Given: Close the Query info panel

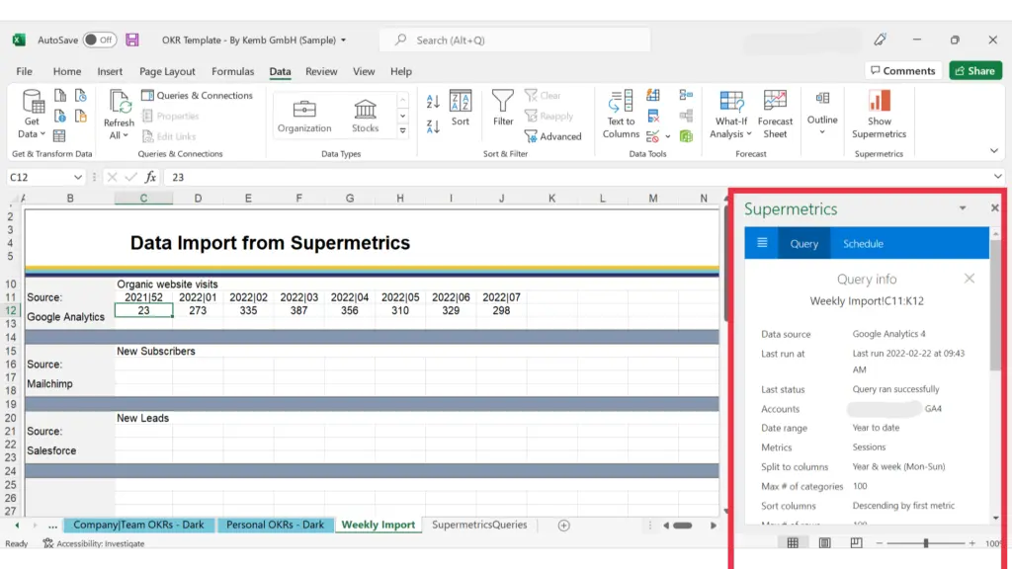Looking at the screenshot, I should (x=970, y=279).
